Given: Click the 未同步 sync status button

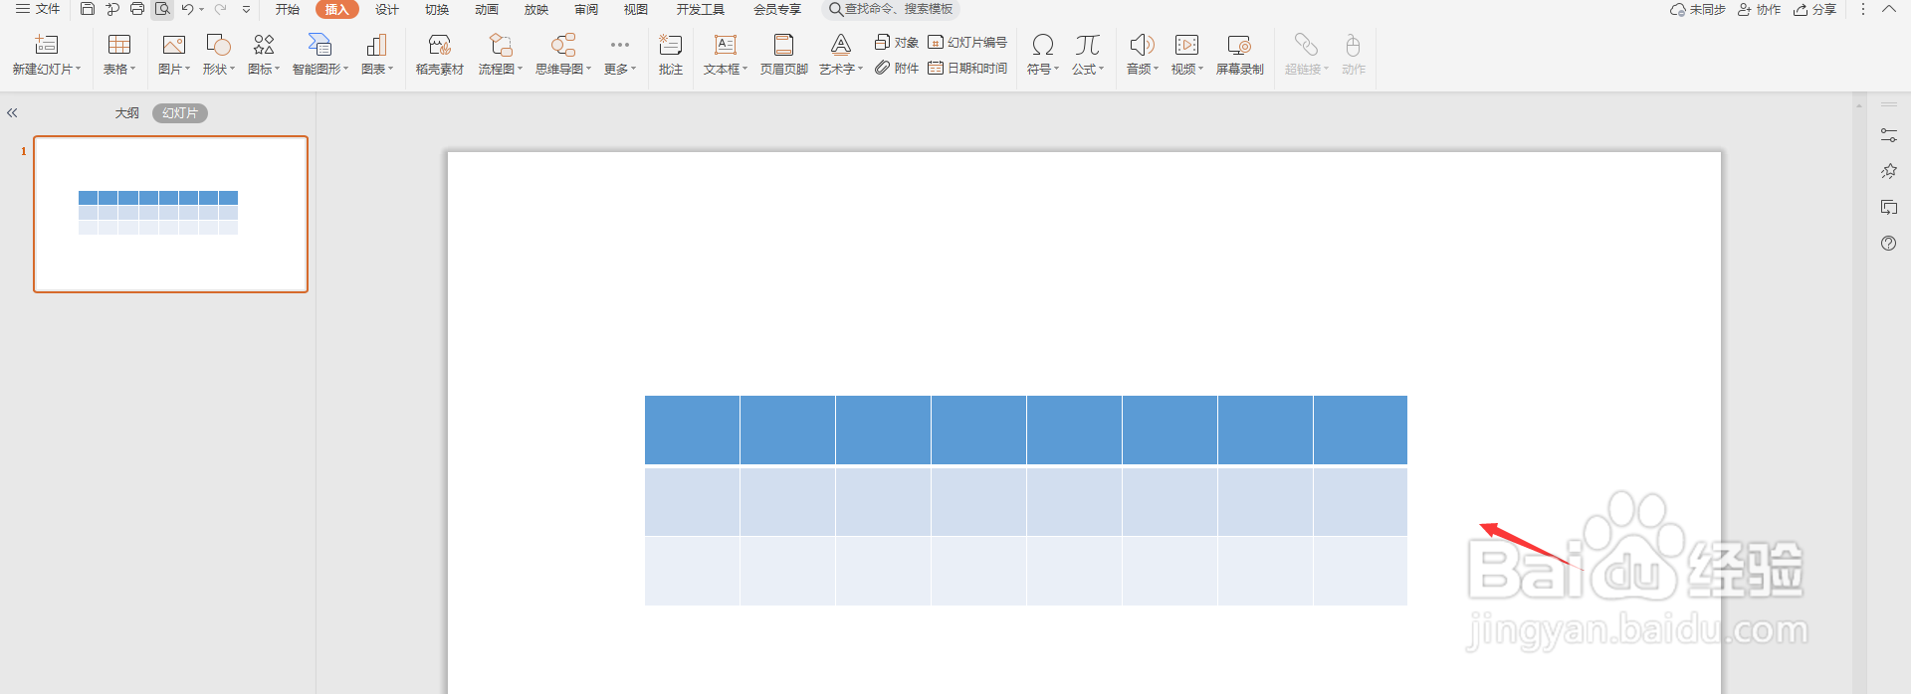Looking at the screenshot, I should (1698, 9).
